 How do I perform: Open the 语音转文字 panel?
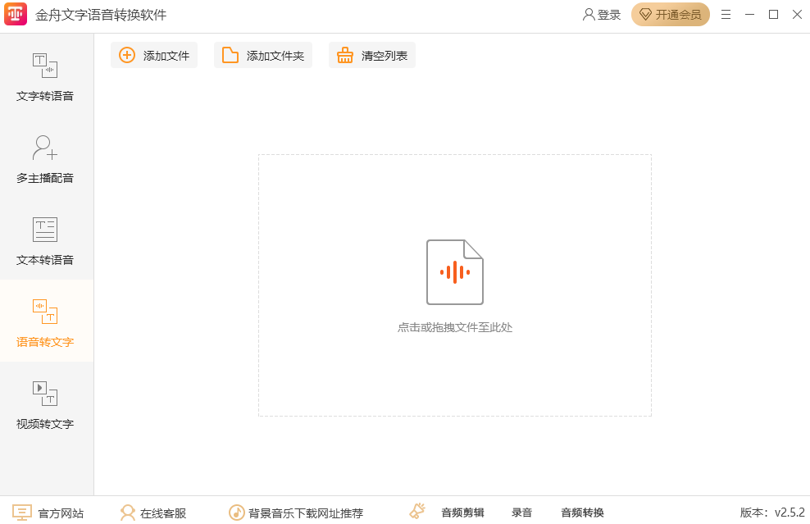(x=47, y=322)
